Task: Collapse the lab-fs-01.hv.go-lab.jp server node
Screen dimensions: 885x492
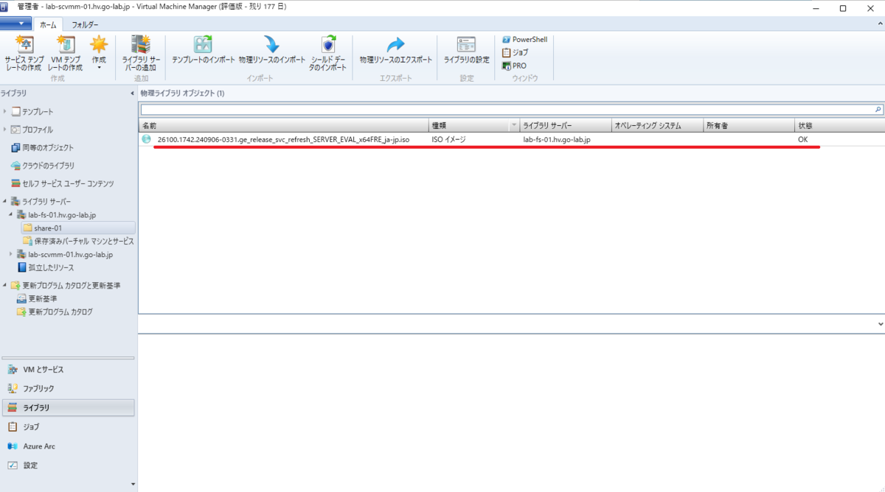Action: click(x=11, y=214)
